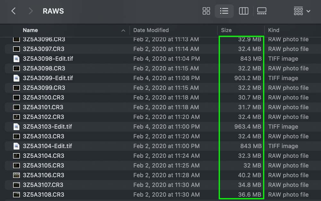Switch to gallery view
321x201 pixels.
tap(262, 11)
